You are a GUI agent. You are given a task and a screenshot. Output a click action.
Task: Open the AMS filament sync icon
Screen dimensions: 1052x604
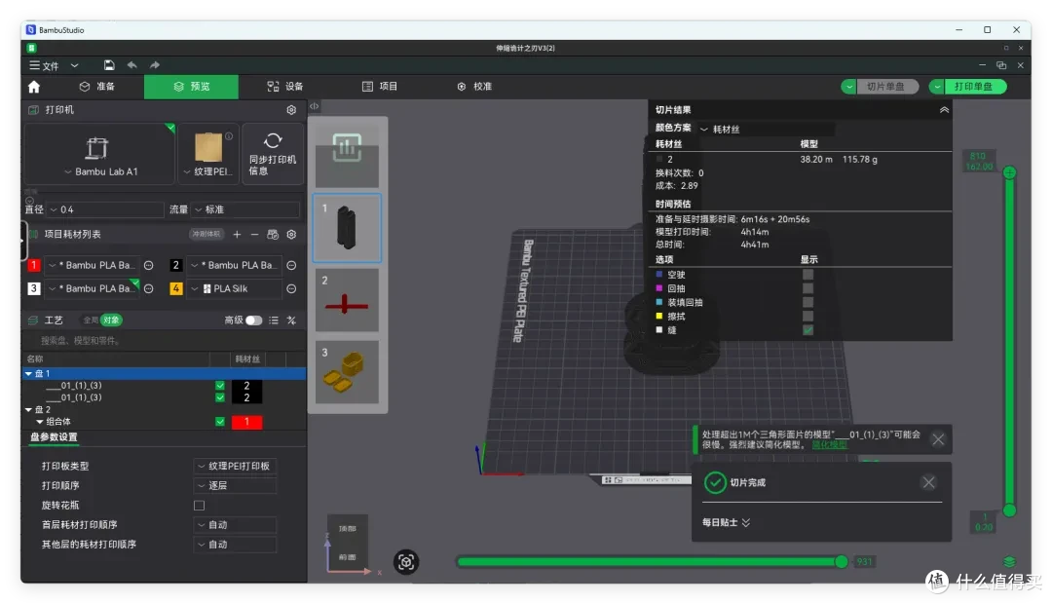[x=273, y=234]
